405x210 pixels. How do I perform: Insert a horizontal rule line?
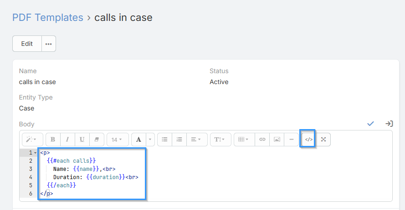coord(291,140)
